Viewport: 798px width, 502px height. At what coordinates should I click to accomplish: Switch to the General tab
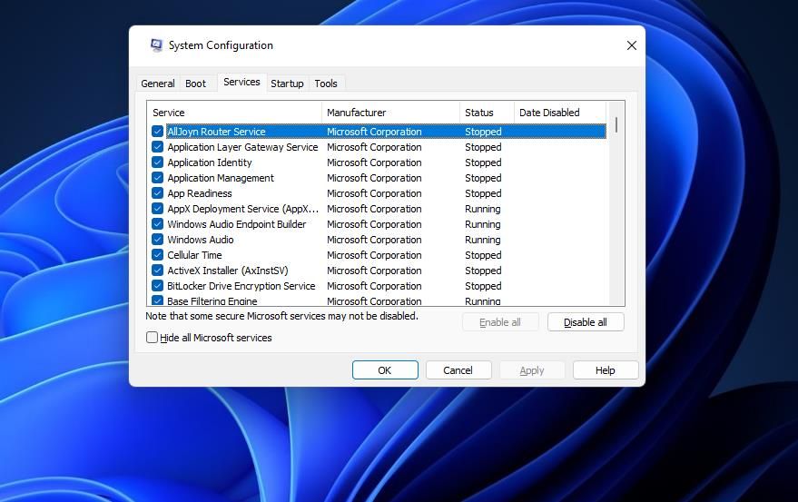point(158,84)
